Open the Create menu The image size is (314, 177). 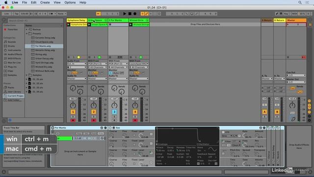[45, 2]
